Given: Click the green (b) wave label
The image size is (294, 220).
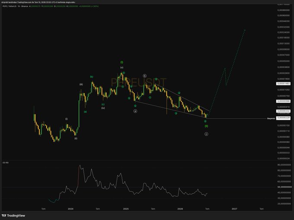Looking at the screenshot, I should coord(92,77).
